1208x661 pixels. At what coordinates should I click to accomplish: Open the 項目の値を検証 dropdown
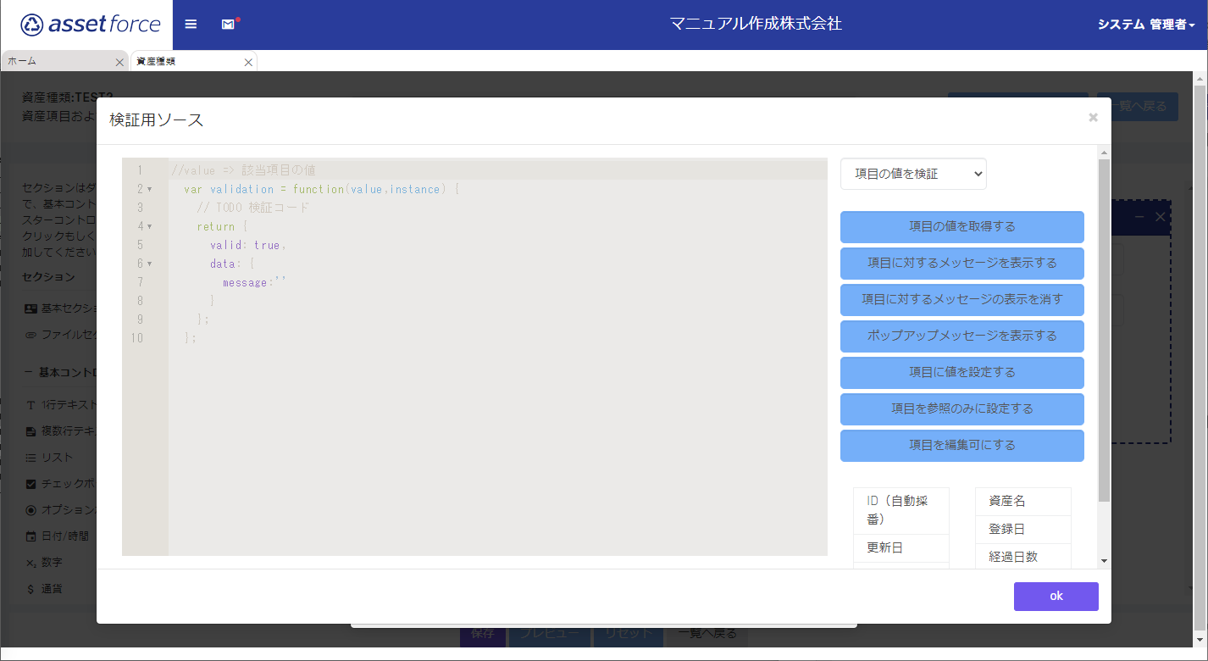913,174
